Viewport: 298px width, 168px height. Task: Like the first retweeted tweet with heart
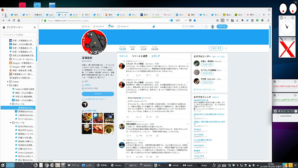click(x=147, y=75)
